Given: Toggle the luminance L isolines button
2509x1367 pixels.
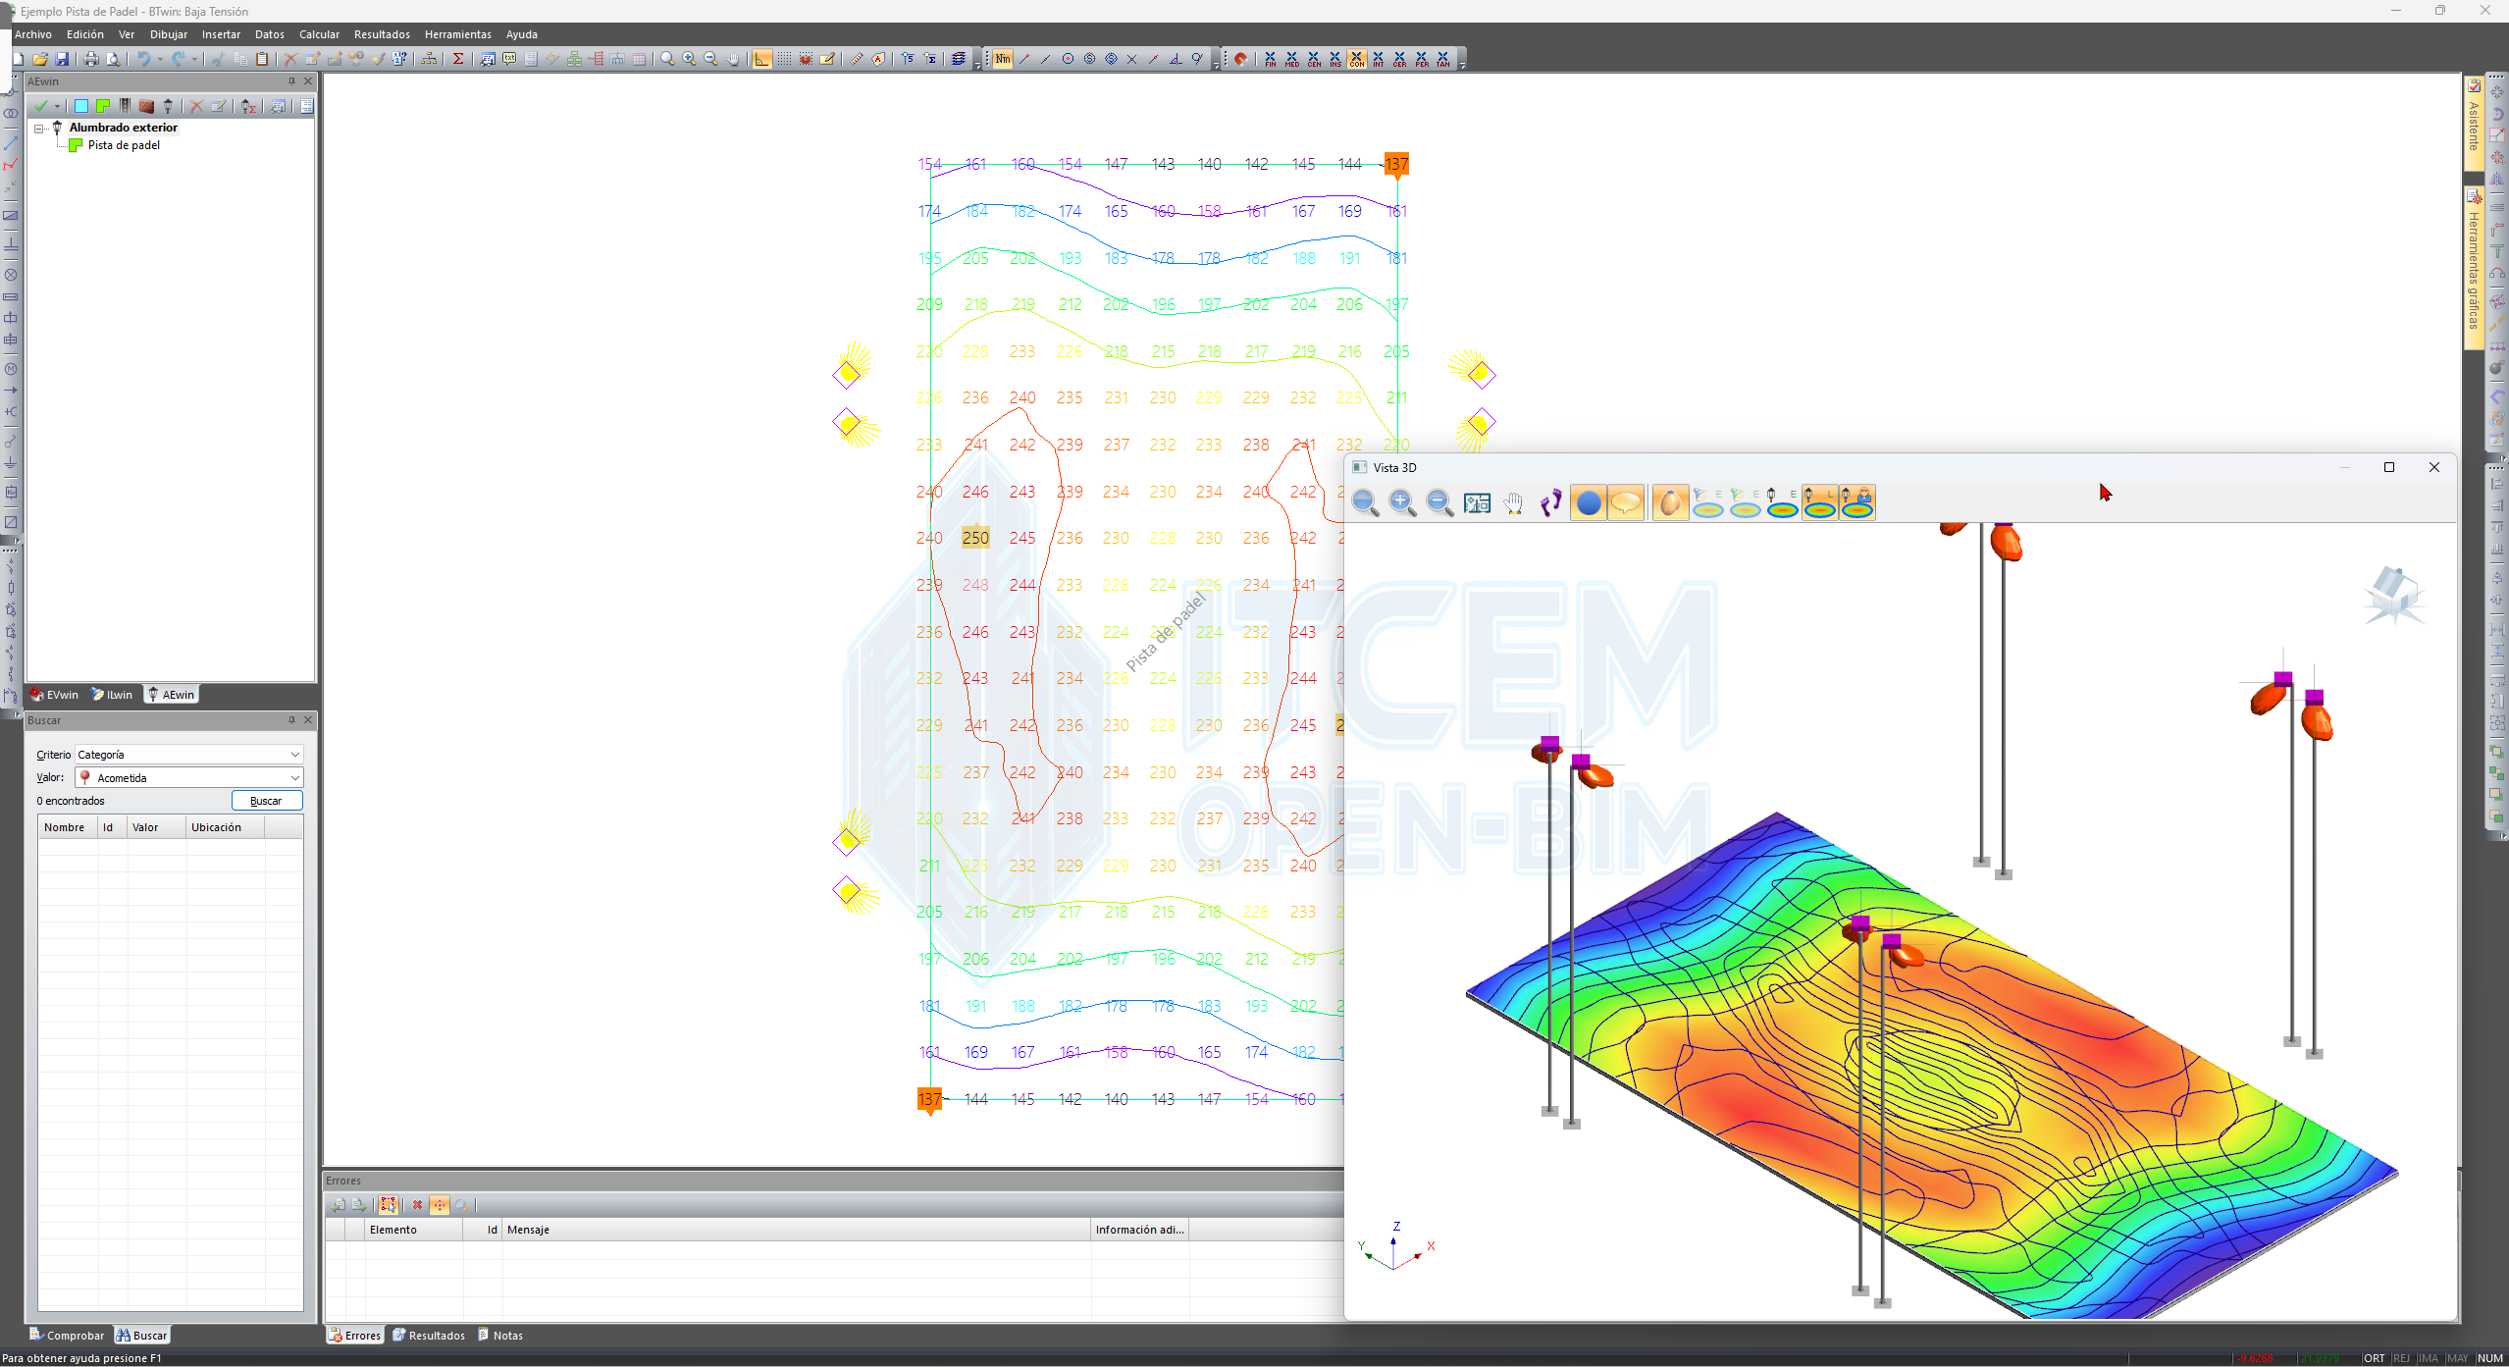Looking at the screenshot, I should coord(1820,502).
